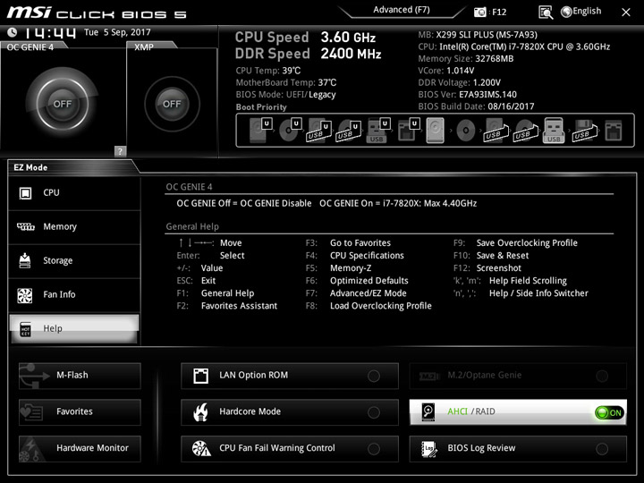This screenshot has width=644, height=483.
Task: Click the DDR Speed 2400 MHz readout
Action: [x=308, y=54]
